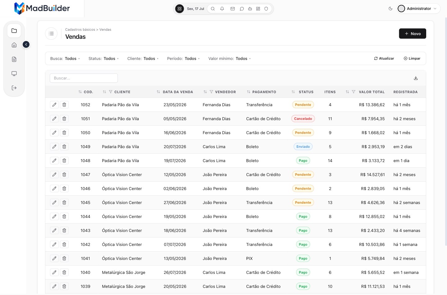Viewport: 447px width, 295px height.
Task: Open the search icon in top bar
Action: (213, 9)
